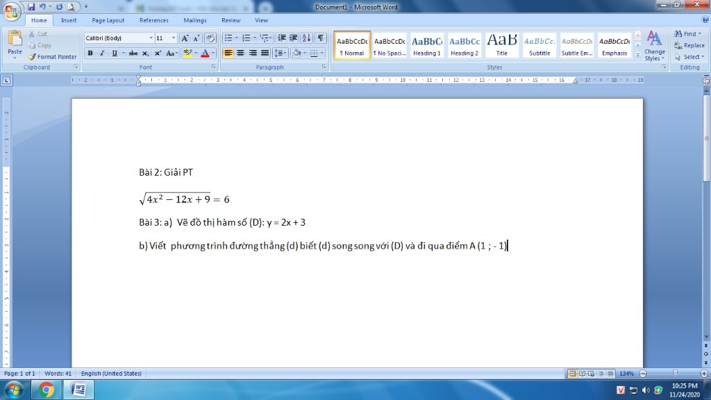Open Windows Start menu
This screenshot has height=400, width=711.
coord(13,390)
